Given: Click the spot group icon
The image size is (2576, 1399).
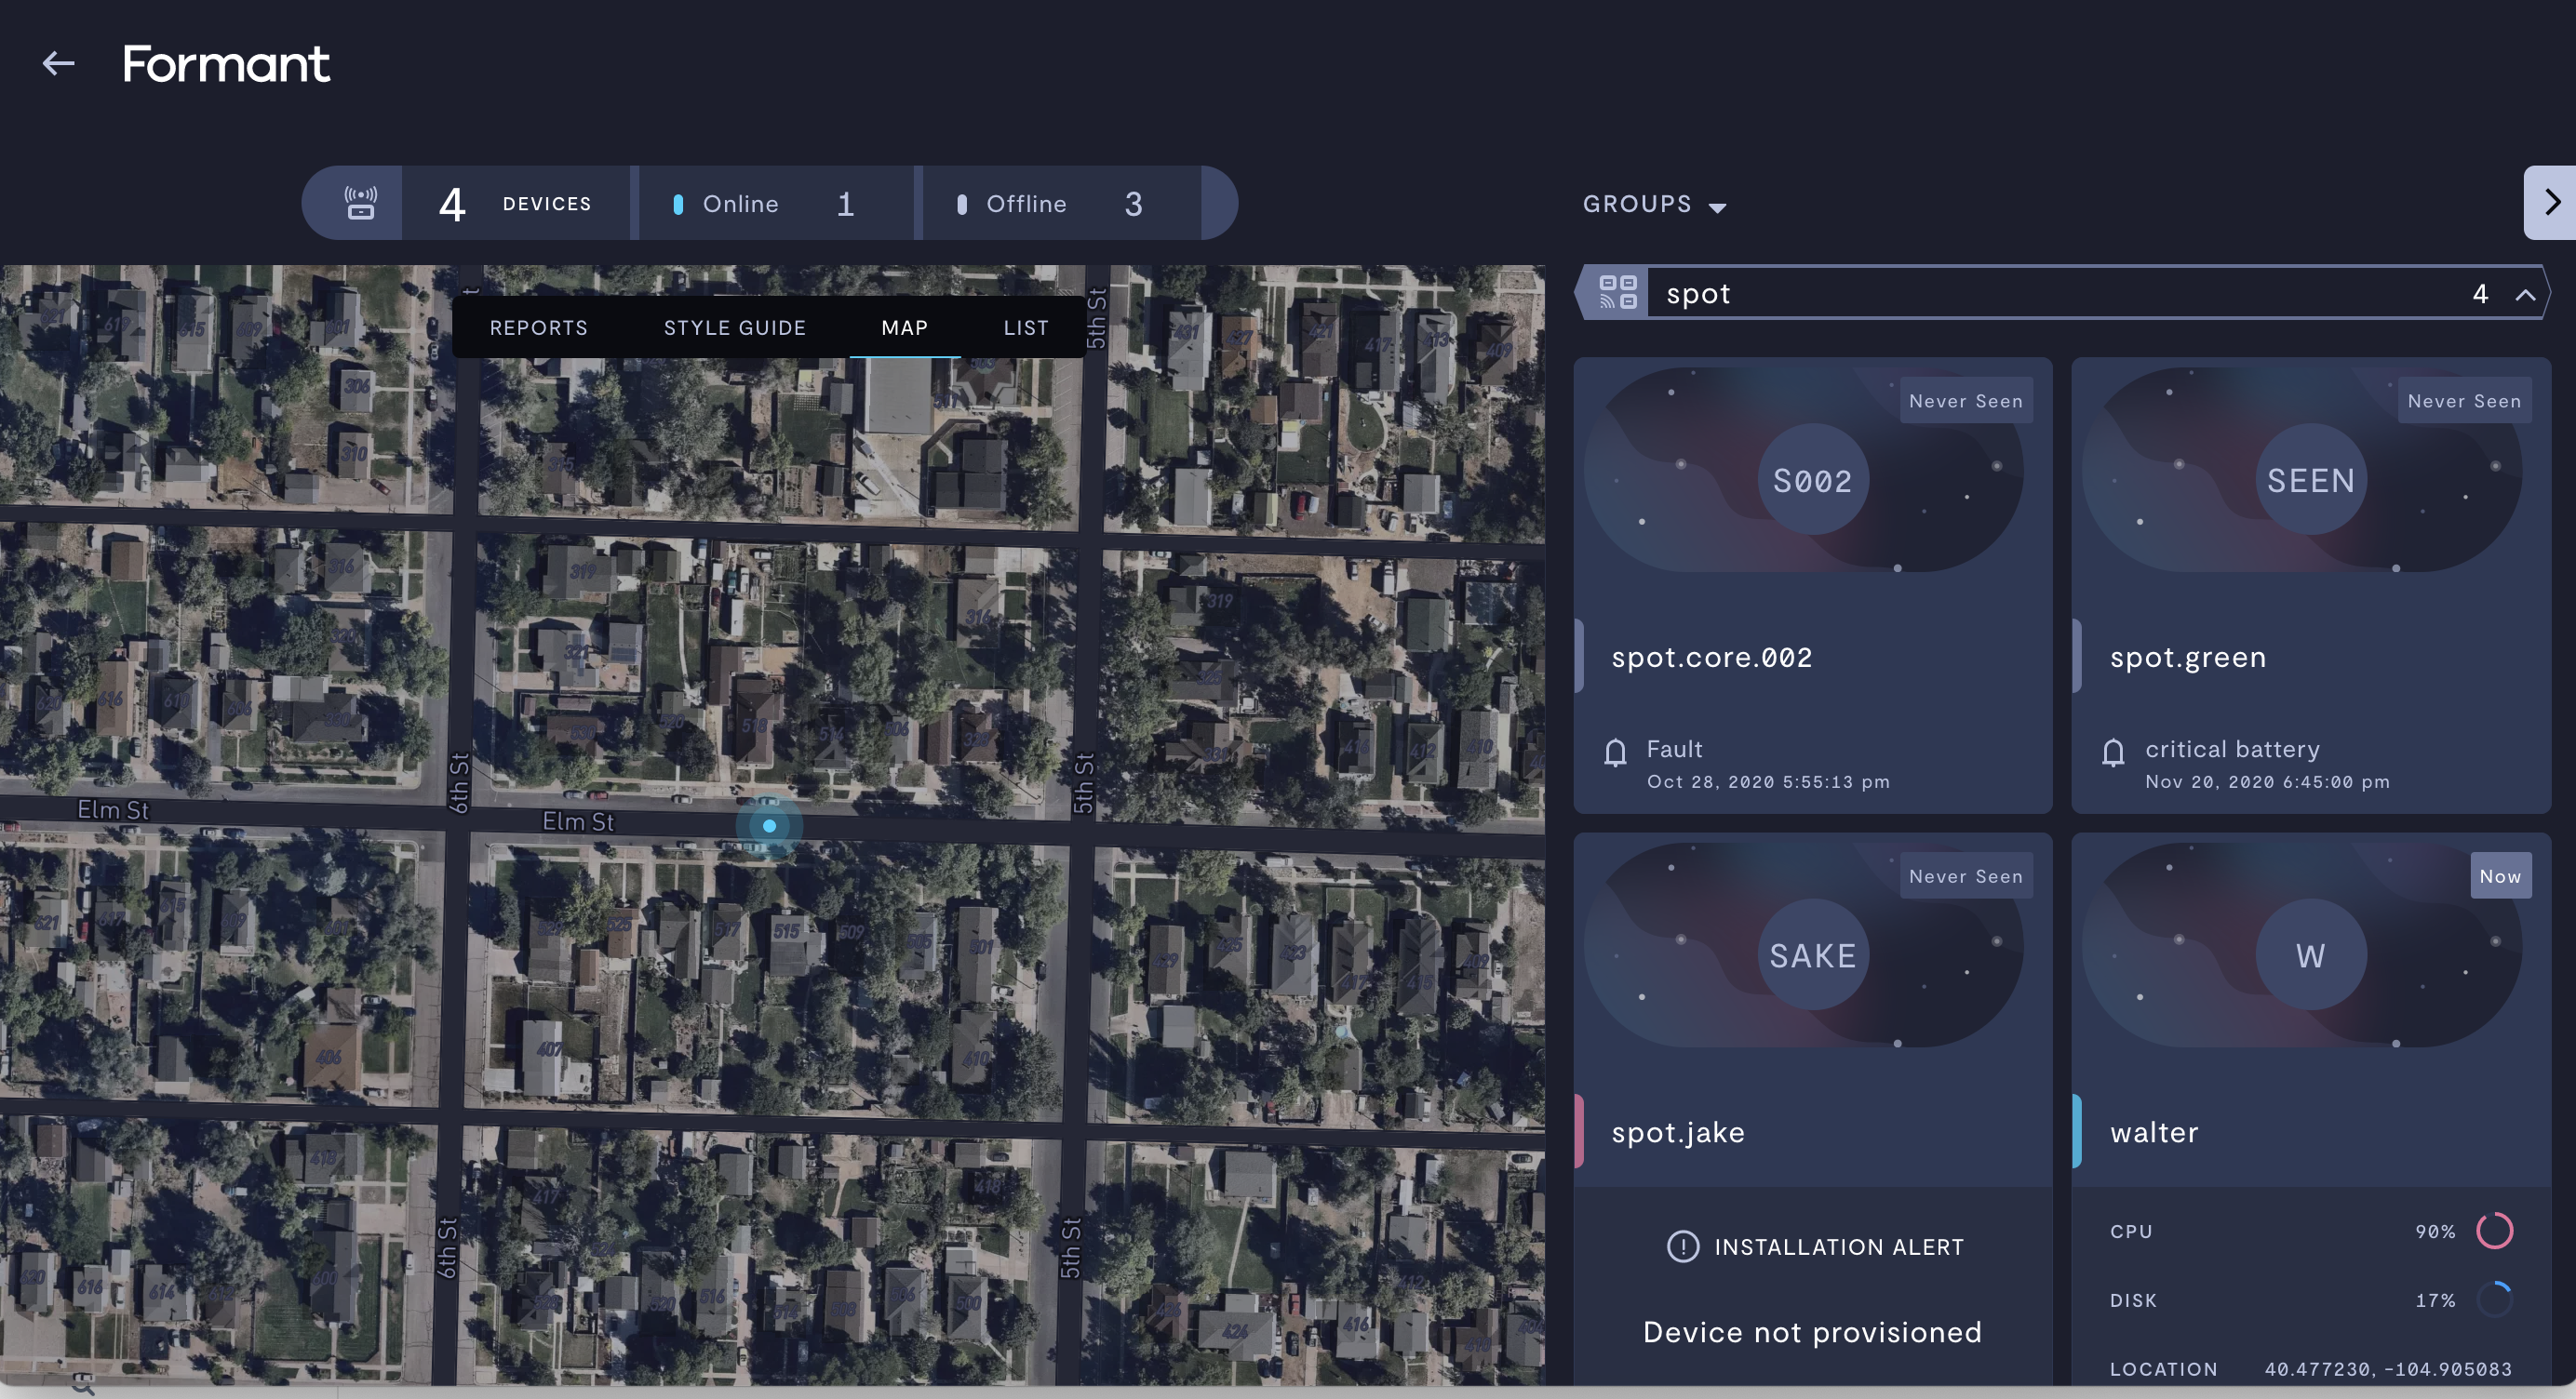Looking at the screenshot, I should (x=1617, y=293).
